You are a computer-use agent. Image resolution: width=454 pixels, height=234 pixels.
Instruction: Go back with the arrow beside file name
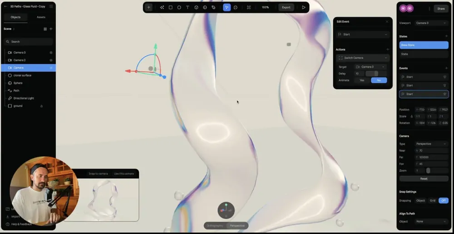[x=5, y=6]
